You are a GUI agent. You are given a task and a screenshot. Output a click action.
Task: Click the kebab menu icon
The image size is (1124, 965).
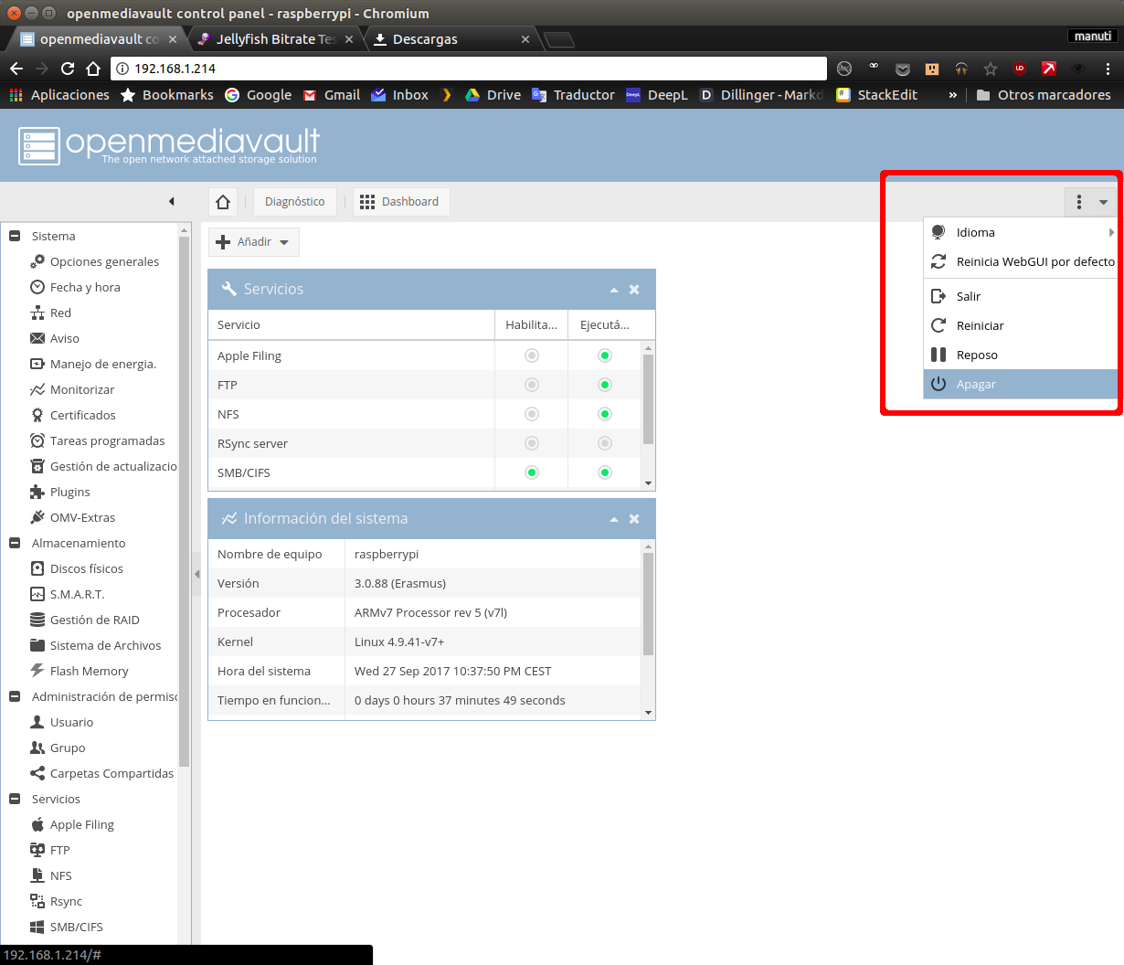[1078, 201]
